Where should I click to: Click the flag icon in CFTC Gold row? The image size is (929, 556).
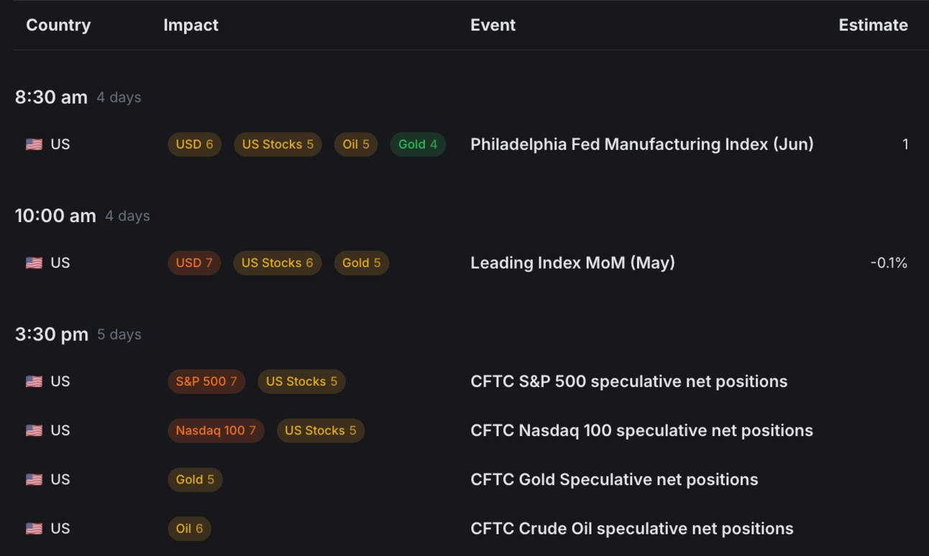pos(34,479)
